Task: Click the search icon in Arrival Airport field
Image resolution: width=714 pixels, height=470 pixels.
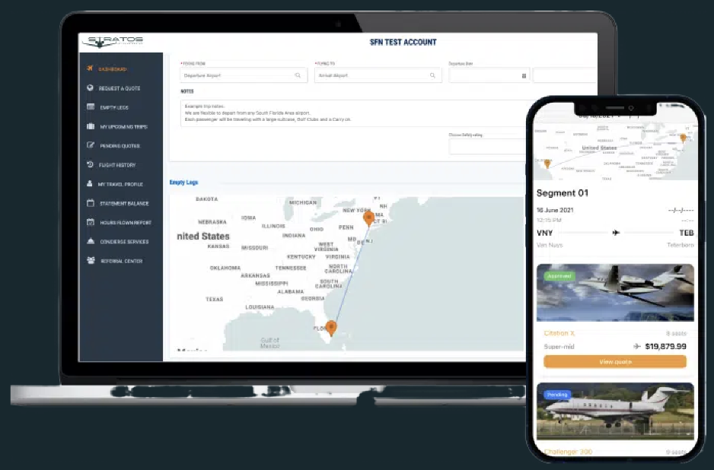Action: (432, 76)
